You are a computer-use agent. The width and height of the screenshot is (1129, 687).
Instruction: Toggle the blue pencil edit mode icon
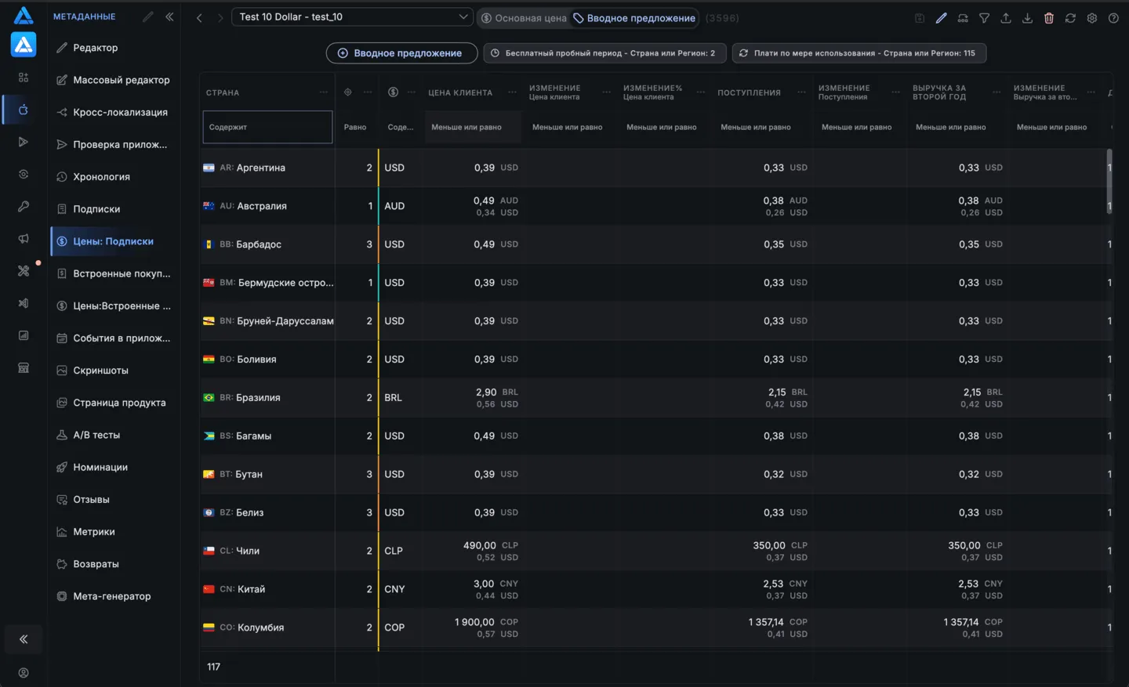coord(941,18)
